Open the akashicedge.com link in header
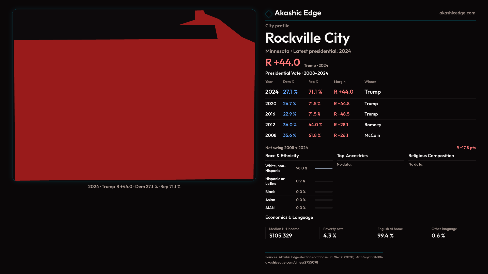 457,13
